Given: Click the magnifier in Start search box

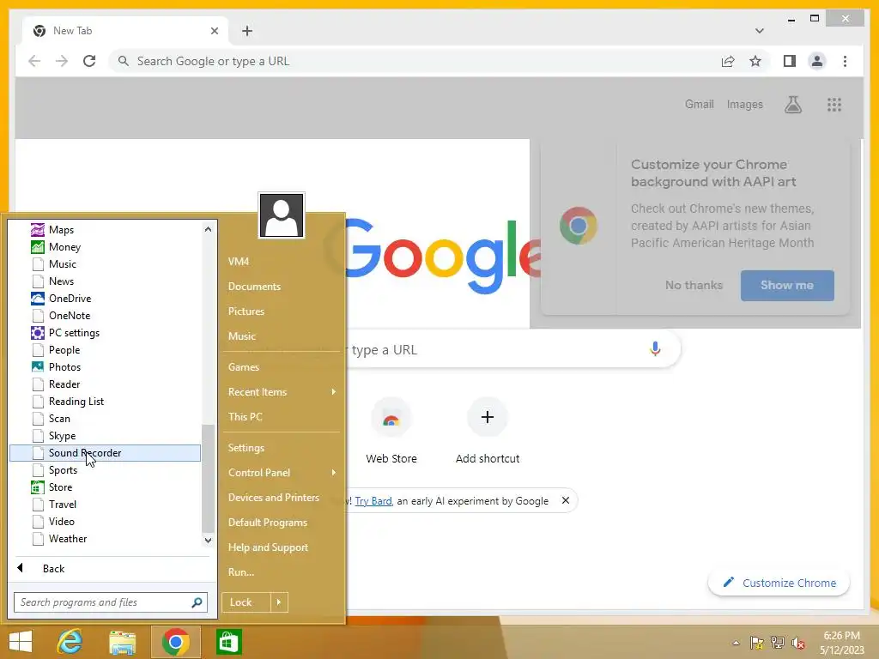Looking at the screenshot, I should pyautogui.click(x=197, y=602).
